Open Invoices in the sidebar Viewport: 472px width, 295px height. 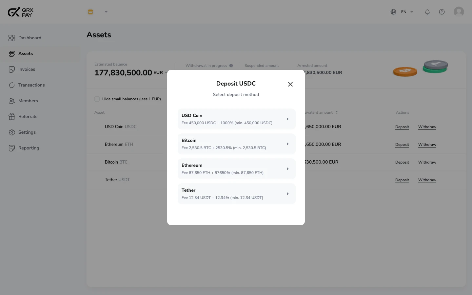click(x=27, y=69)
